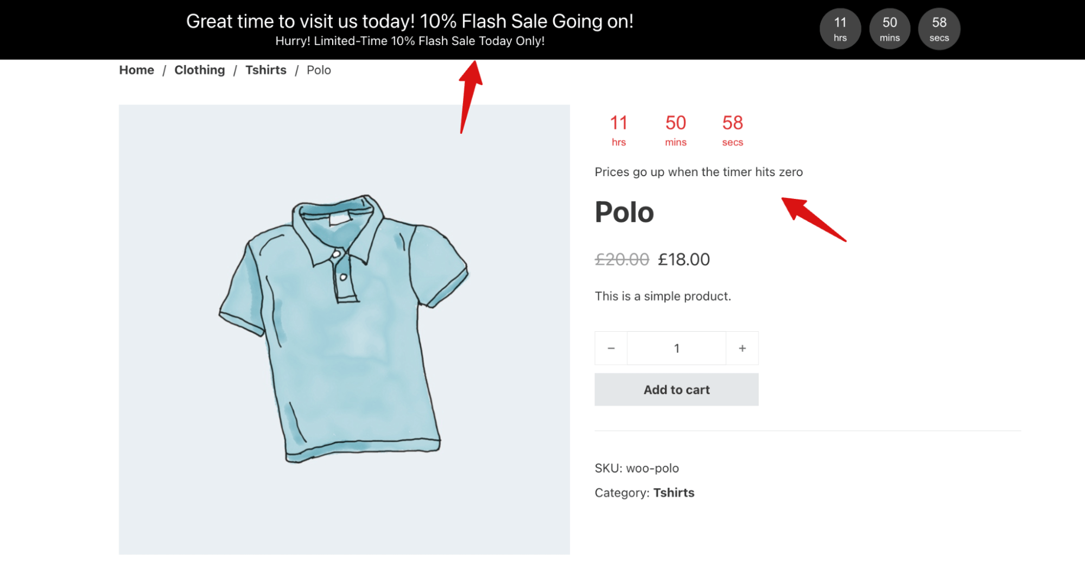1085x587 pixels.
Task: Click the £18.00 sale price
Action: coord(683,259)
